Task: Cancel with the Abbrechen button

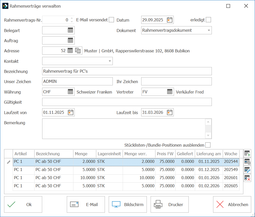Action: pyautogui.click(x=232, y=205)
